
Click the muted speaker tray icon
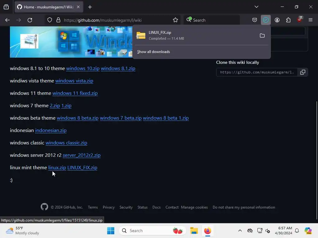[268, 231]
